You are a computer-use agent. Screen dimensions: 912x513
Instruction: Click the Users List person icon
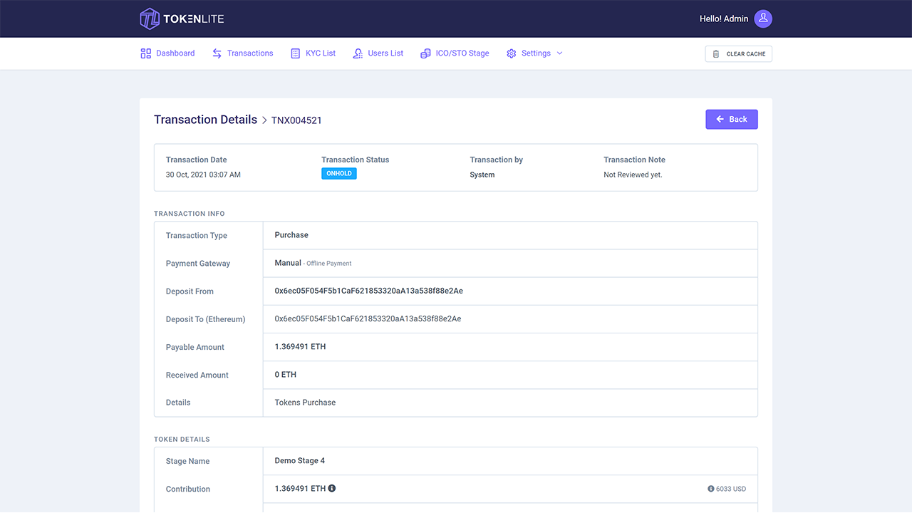357,53
